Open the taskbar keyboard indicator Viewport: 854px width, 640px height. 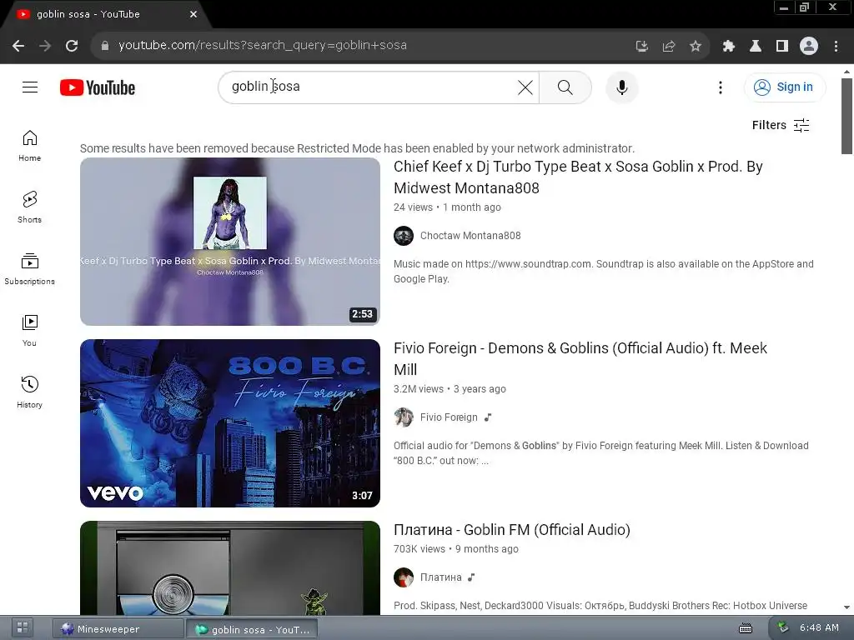746,628
